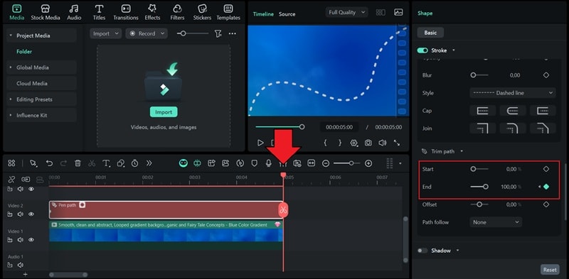The image size is (569, 279).
Task: Click the timeline zoom slider handle
Action: click(x=351, y=163)
